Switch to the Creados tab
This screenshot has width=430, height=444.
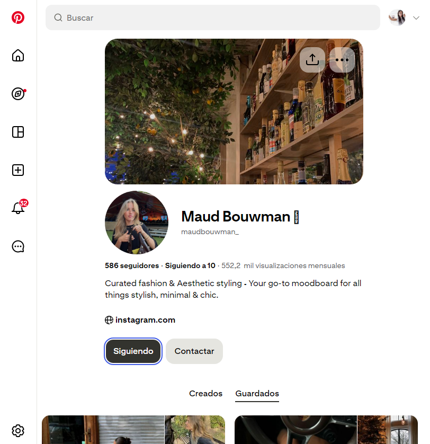point(206,393)
